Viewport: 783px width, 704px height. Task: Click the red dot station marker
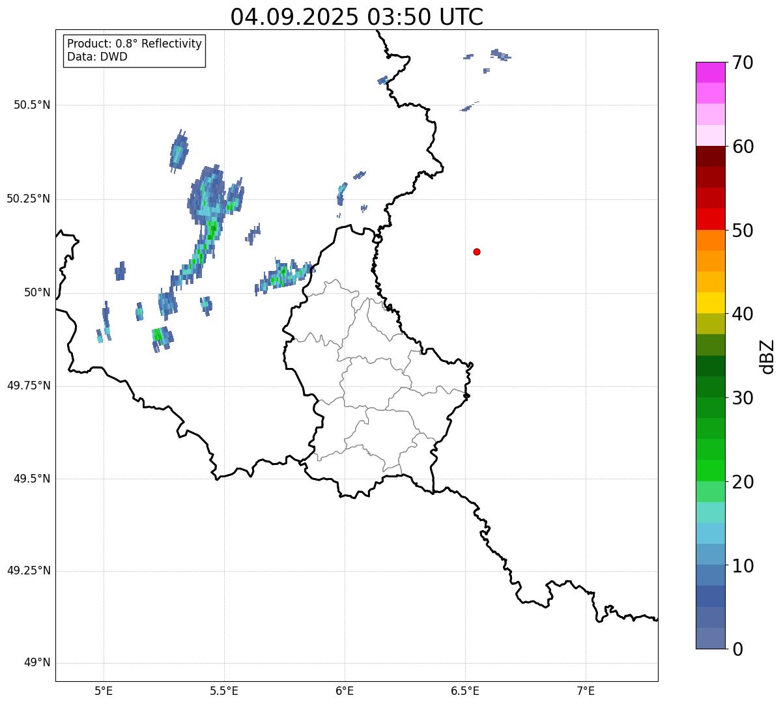[477, 251]
